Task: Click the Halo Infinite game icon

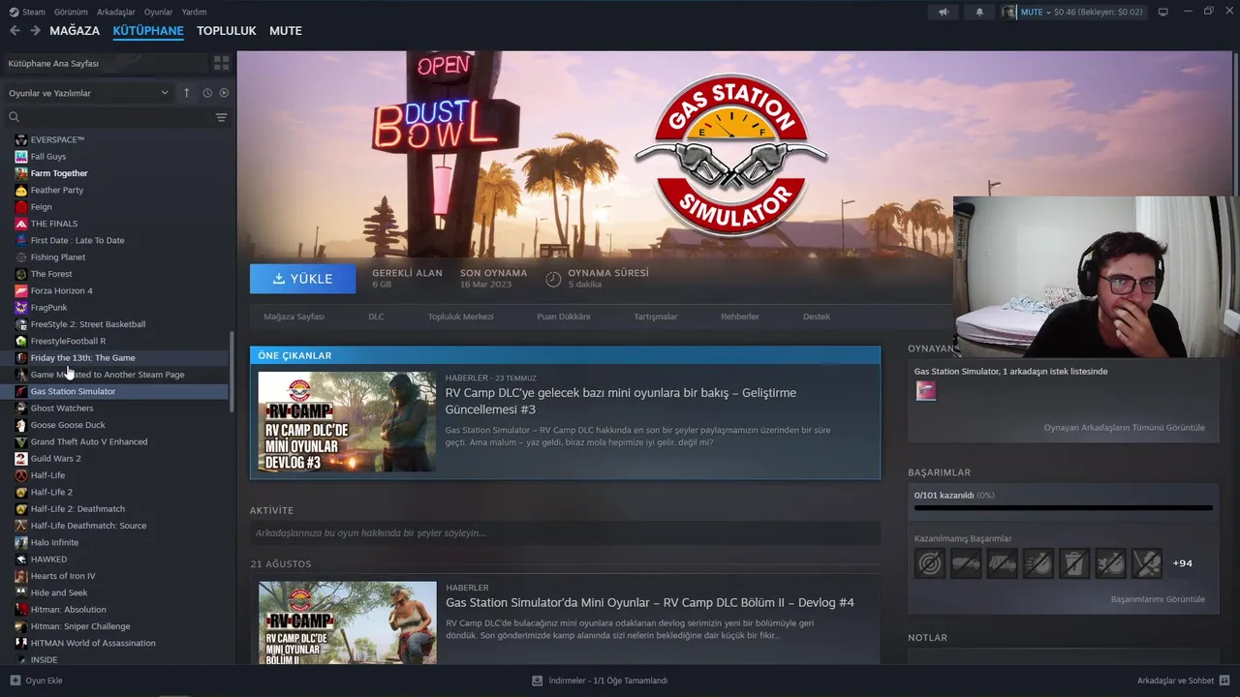Action: [x=21, y=542]
